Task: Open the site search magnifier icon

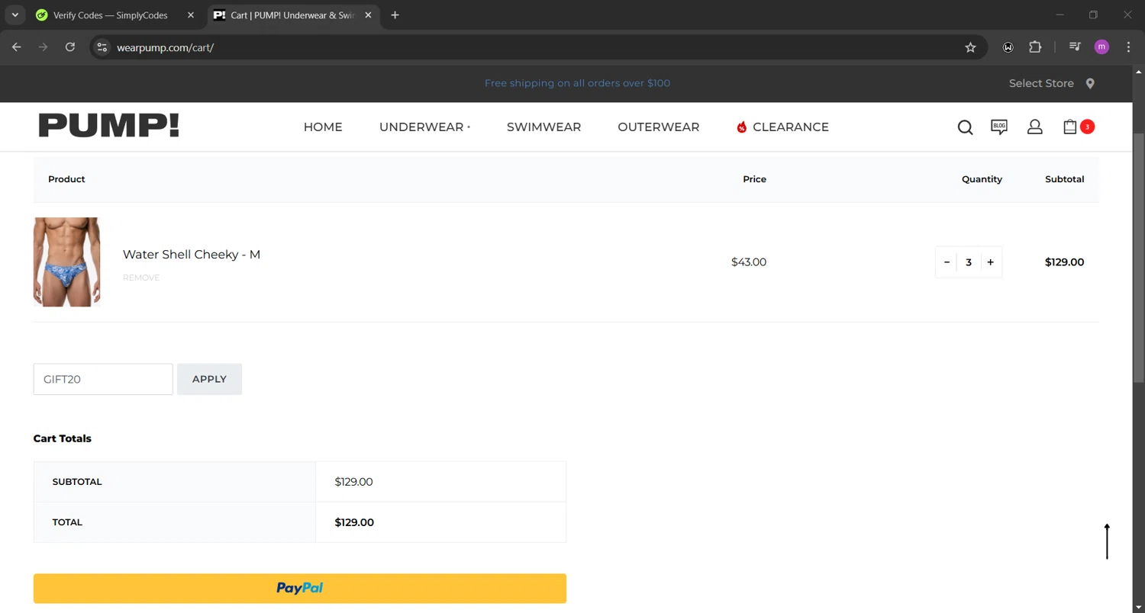Action: click(x=965, y=127)
